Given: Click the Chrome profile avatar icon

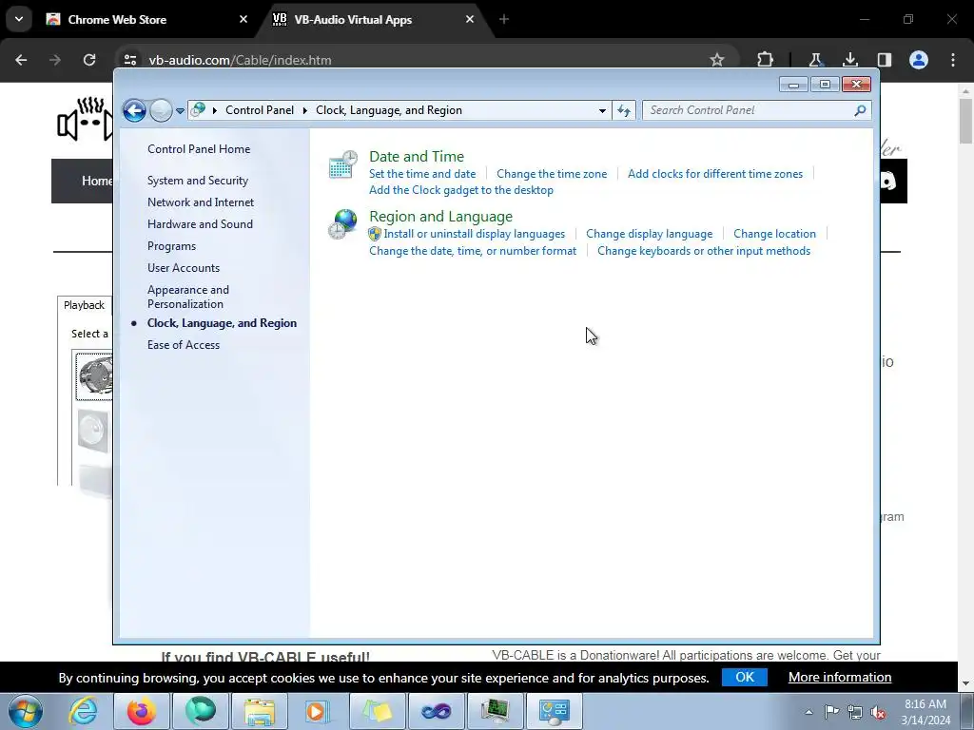Looking at the screenshot, I should [919, 60].
